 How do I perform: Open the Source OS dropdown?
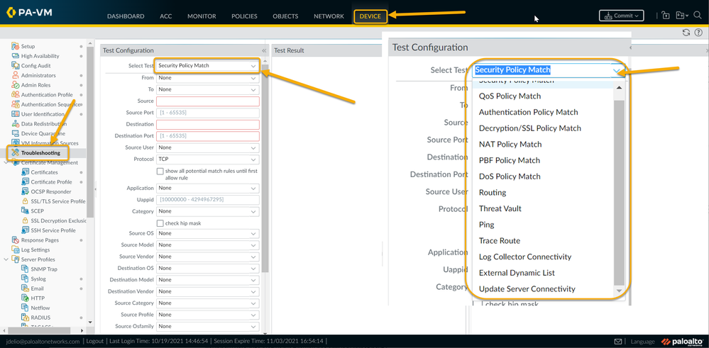[207, 233]
